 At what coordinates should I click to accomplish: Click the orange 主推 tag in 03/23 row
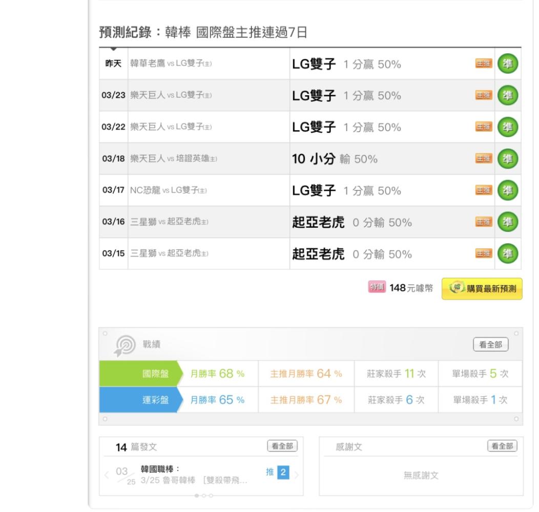click(x=484, y=95)
